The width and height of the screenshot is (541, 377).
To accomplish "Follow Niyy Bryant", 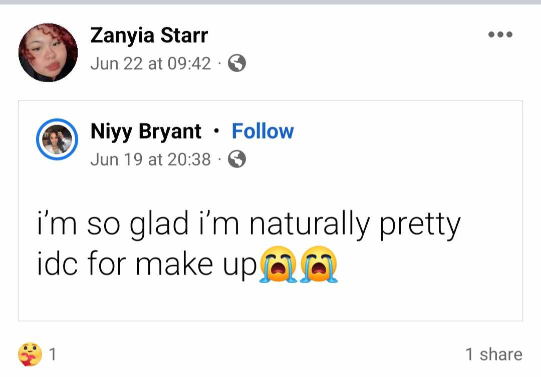I will coord(262,131).
